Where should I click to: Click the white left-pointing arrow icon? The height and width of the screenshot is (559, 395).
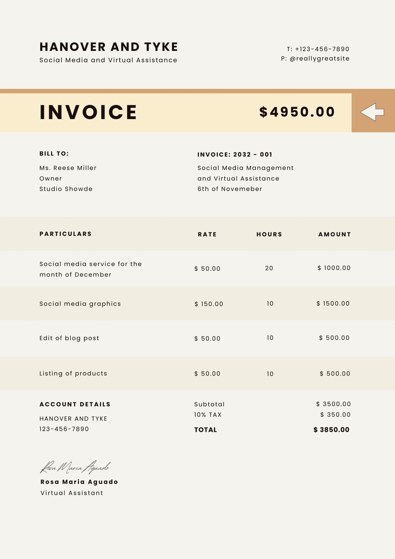[372, 112]
